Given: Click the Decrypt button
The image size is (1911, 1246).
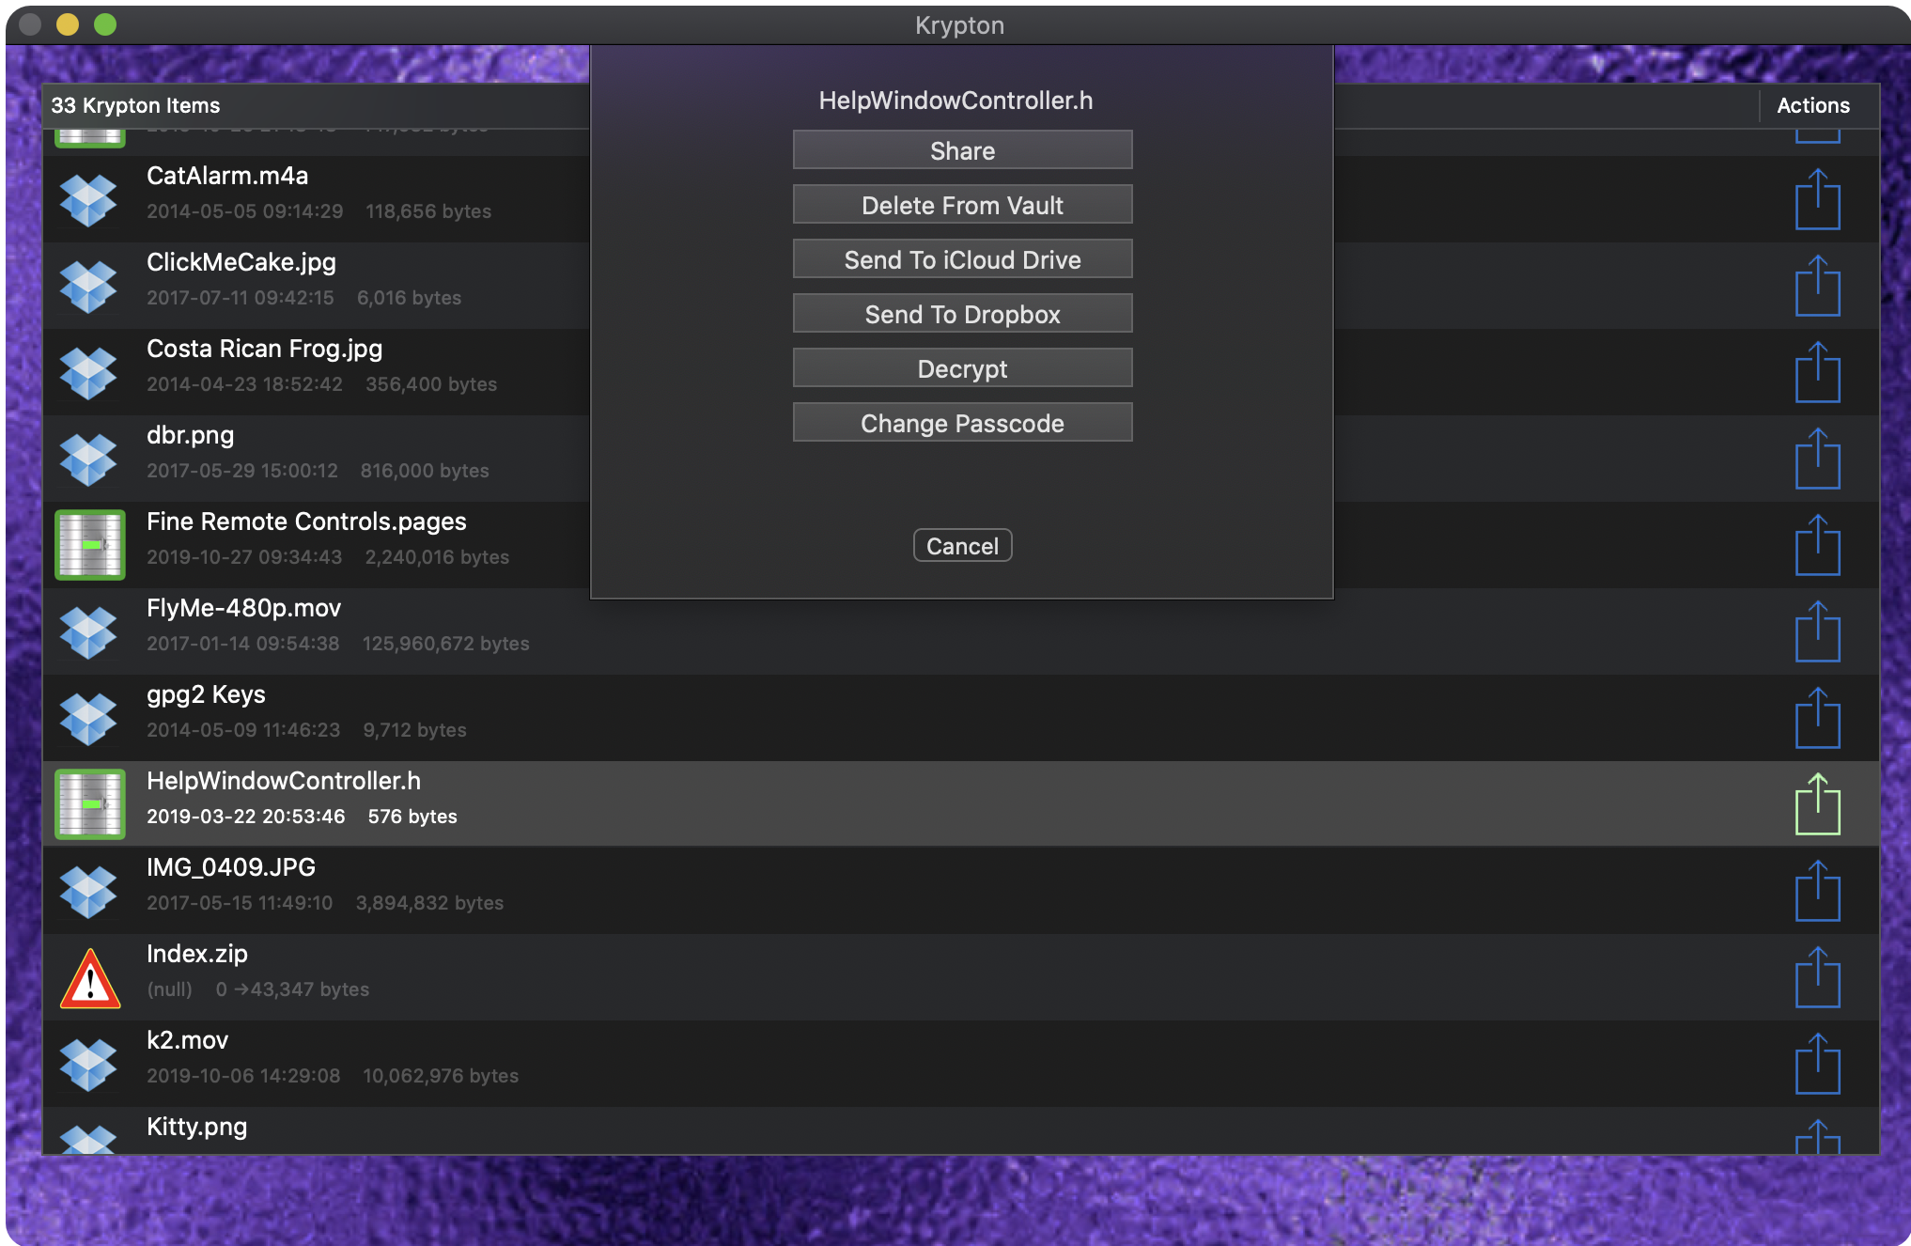Looking at the screenshot, I should (962, 368).
